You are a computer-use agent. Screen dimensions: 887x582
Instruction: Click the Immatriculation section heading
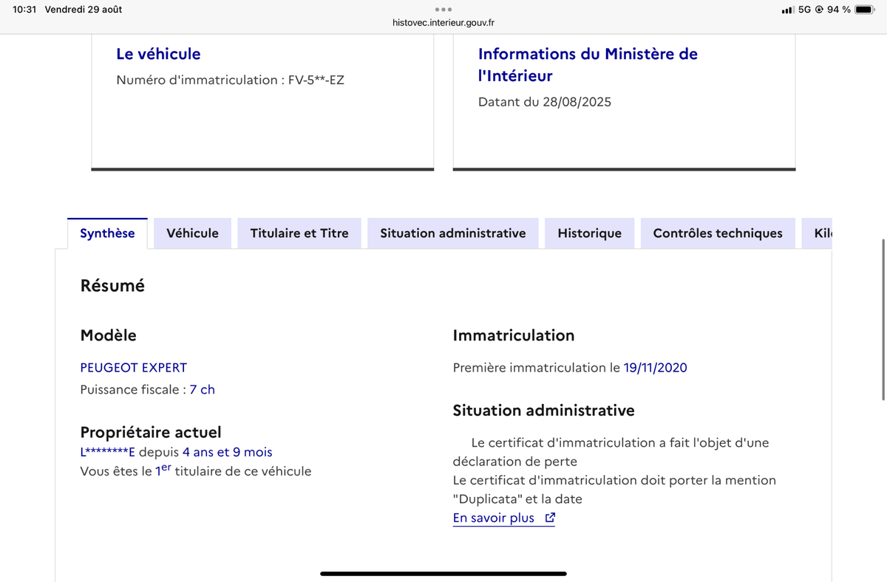pos(514,335)
